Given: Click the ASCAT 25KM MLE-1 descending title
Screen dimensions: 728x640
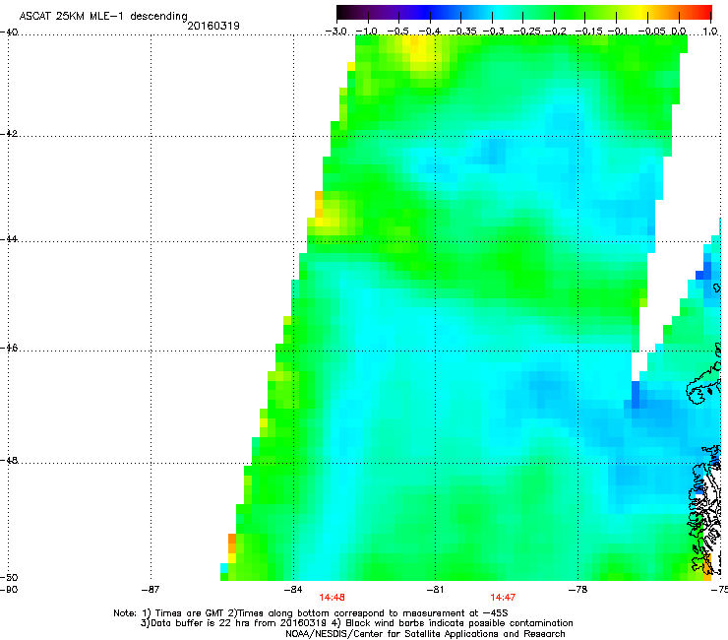Looking at the screenshot, I should pyautogui.click(x=103, y=17).
